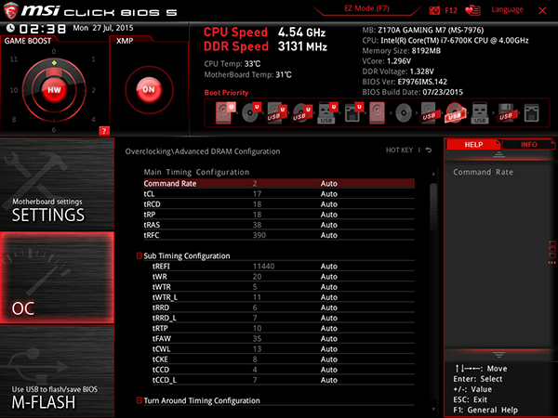
Task: Open the tRFC Auto value field
Action: (329, 235)
